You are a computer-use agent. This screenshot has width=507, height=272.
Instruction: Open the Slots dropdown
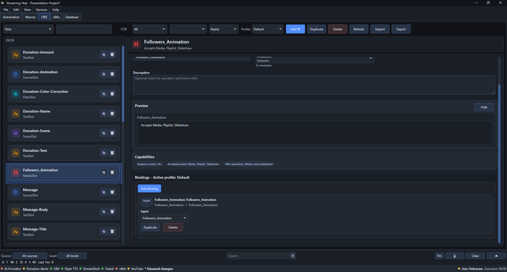[29, 29]
